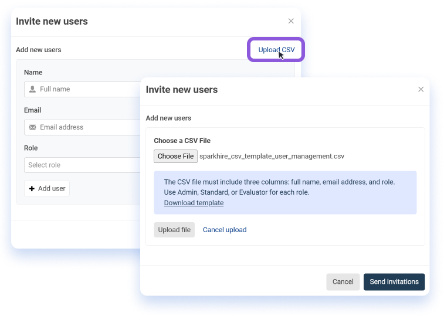This screenshot has width=444, height=316.
Task: Close the front dialog with CSV chooser
Action: [421, 90]
